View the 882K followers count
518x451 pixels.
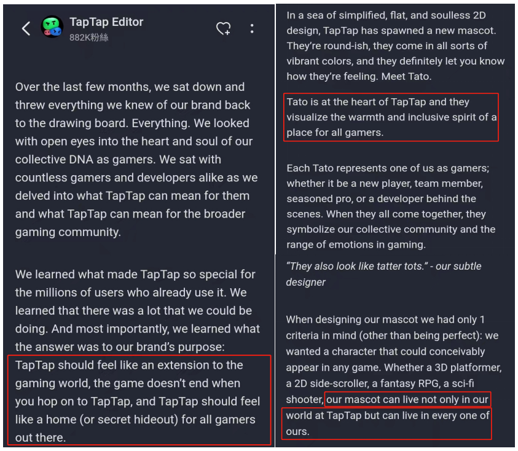tap(89, 37)
